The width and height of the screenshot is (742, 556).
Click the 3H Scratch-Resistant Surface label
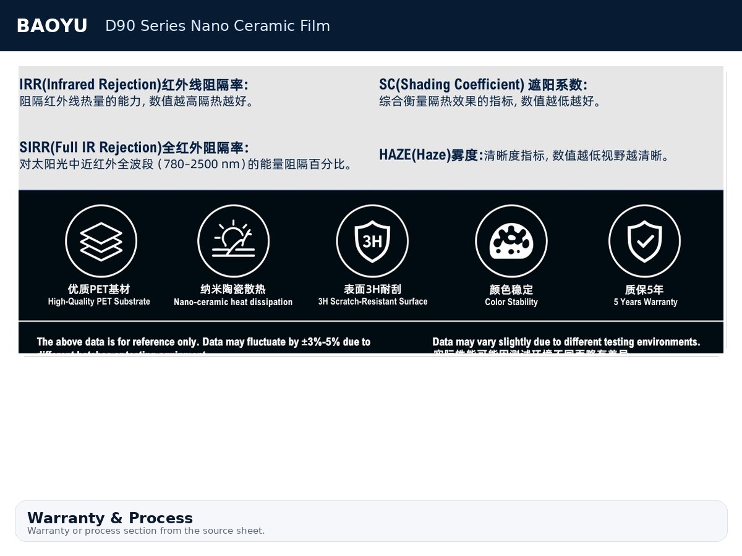tap(373, 301)
